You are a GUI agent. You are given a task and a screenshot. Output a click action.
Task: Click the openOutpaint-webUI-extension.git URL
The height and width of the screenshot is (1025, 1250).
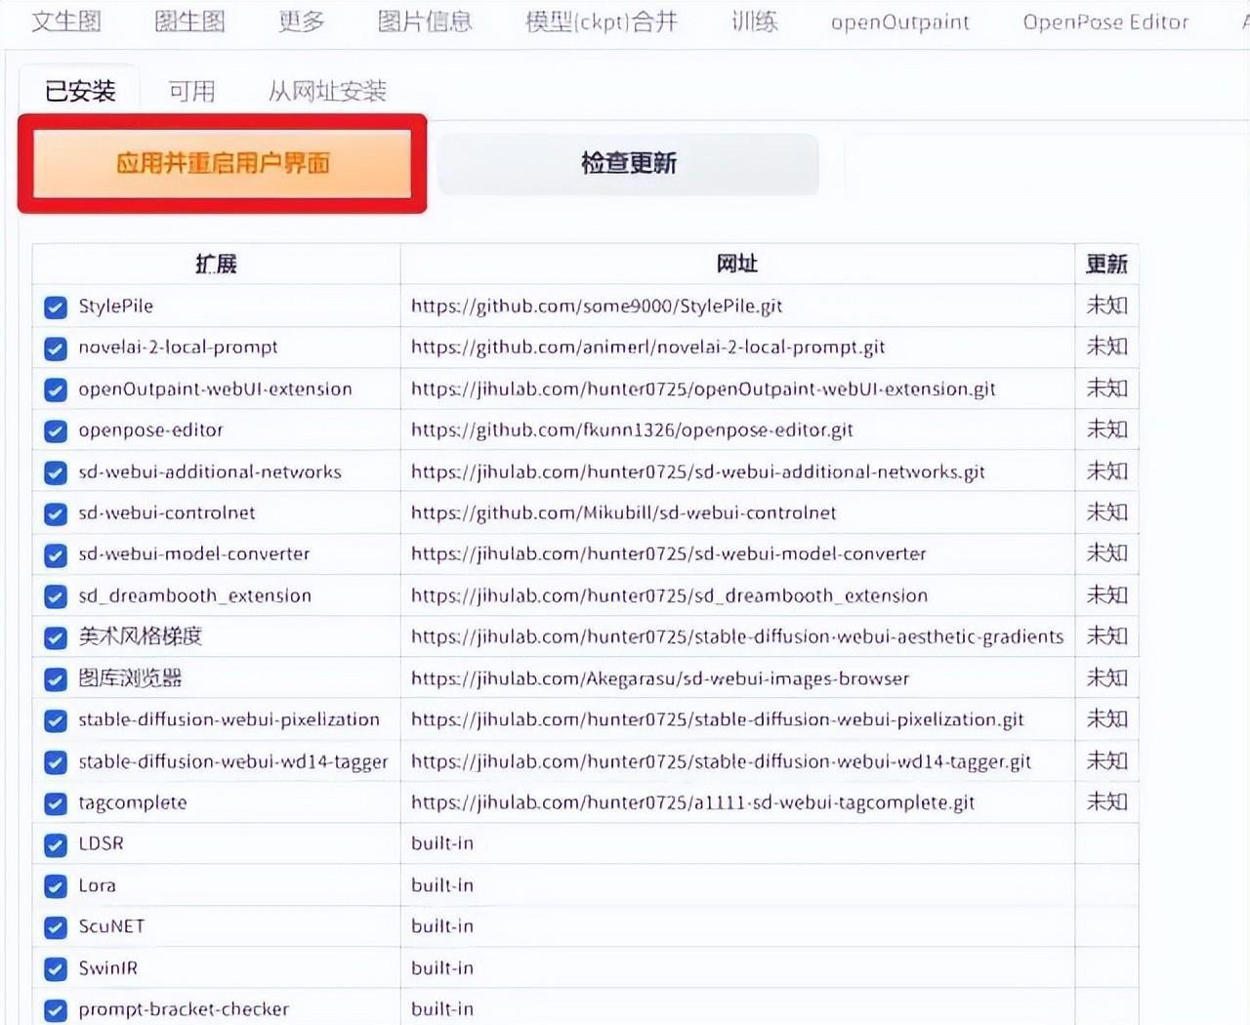[703, 389]
